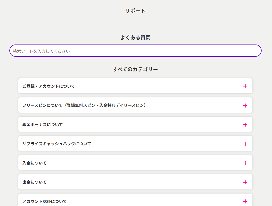
Task: Click the よくある質問 heading
Action: [135, 37]
